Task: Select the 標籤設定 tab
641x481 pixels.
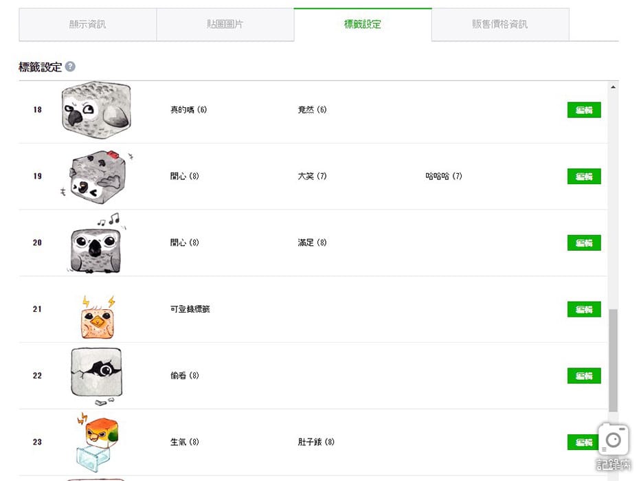Action: coord(362,25)
